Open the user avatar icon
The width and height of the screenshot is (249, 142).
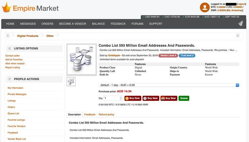[x=205, y=8]
